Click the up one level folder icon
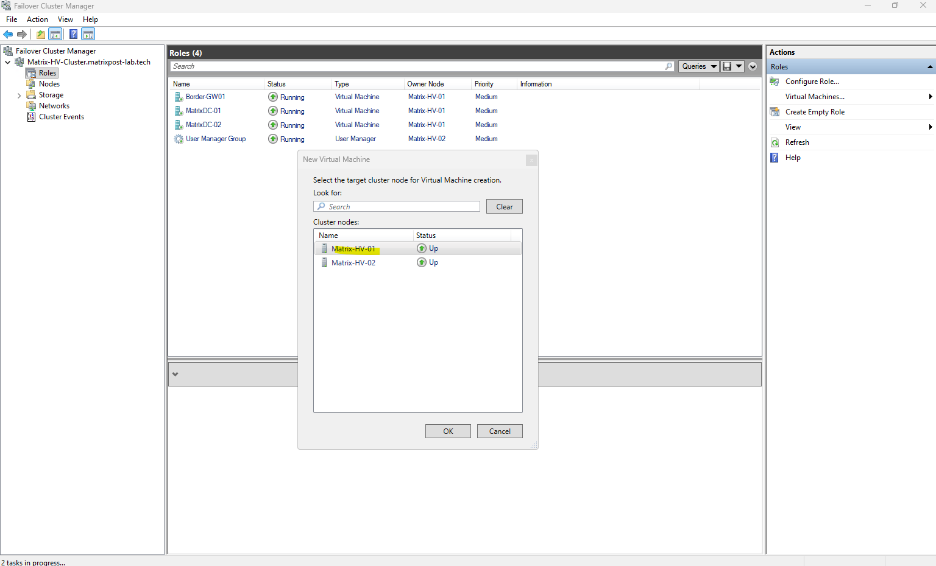This screenshot has height=566, width=936. pos(41,34)
